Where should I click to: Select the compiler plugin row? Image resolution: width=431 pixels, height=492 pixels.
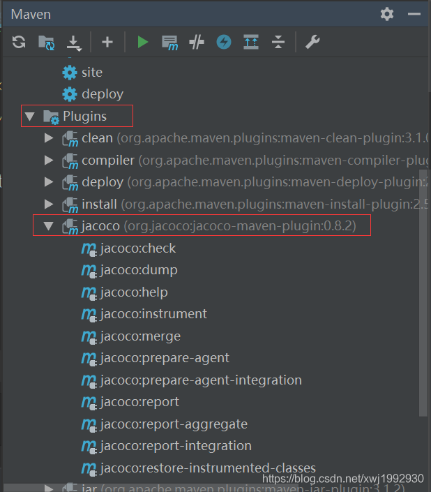[x=215, y=161]
